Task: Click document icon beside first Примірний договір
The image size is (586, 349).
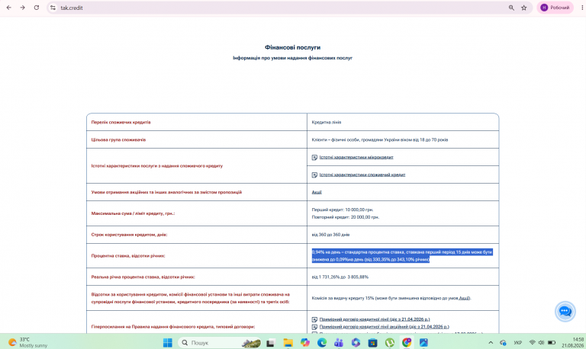Action: tap(314, 319)
